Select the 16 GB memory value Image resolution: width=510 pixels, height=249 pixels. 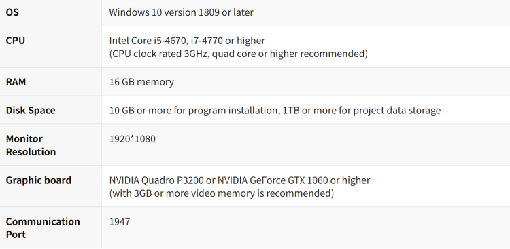point(141,82)
